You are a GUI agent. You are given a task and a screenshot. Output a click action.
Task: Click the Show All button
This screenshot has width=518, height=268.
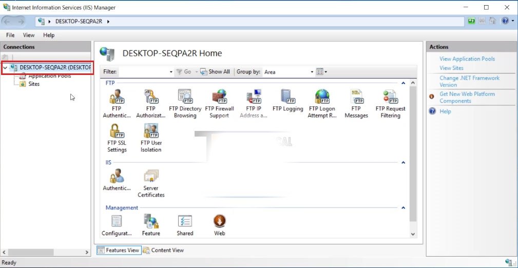pyautogui.click(x=215, y=72)
